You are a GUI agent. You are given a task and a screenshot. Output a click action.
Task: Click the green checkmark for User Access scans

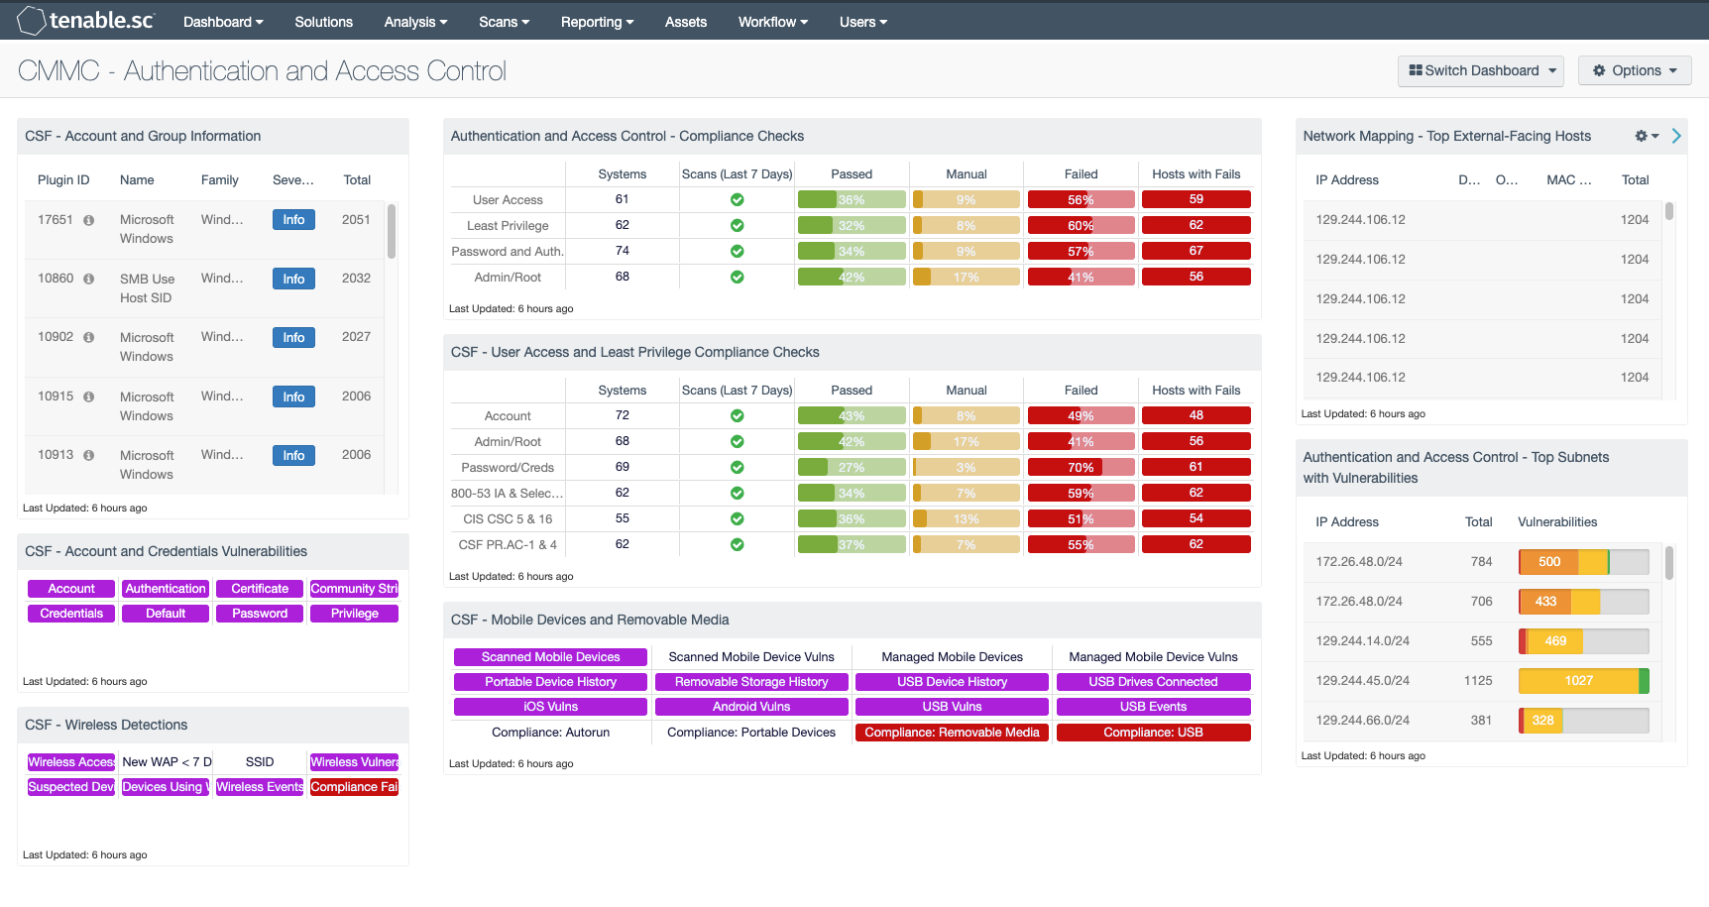pyautogui.click(x=737, y=199)
